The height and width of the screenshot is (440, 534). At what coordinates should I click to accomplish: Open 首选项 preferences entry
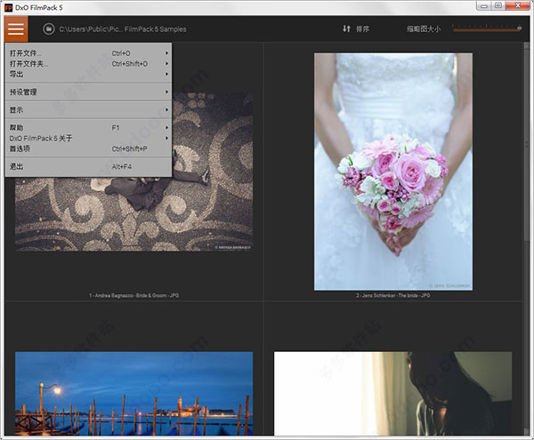(20, 148)
